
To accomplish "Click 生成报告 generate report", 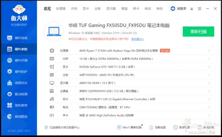I will (206, 127).
